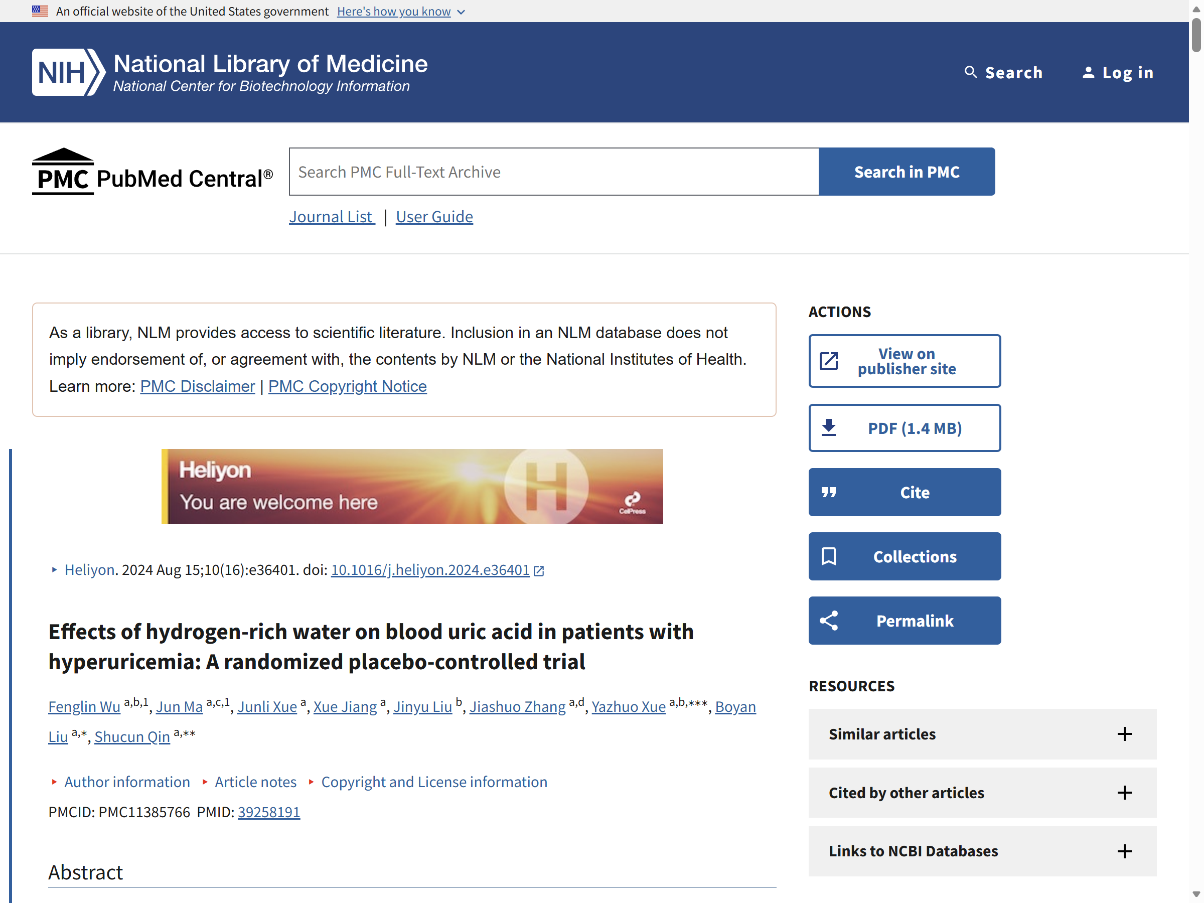Expand "Here's how you know" dropdown

pyautogui.click(x=401, y=12)
